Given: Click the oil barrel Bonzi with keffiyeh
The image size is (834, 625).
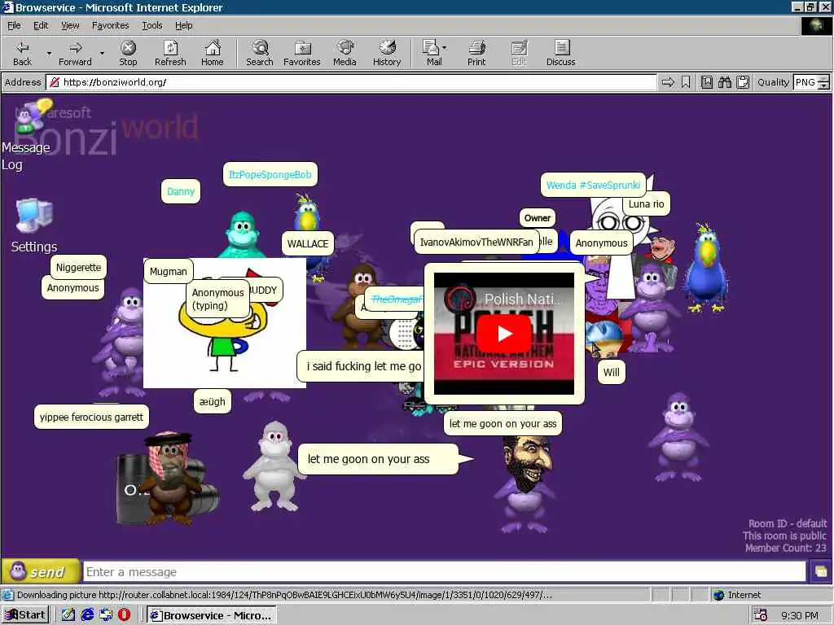Looking at the screenshot, I should tap(168, 479).
